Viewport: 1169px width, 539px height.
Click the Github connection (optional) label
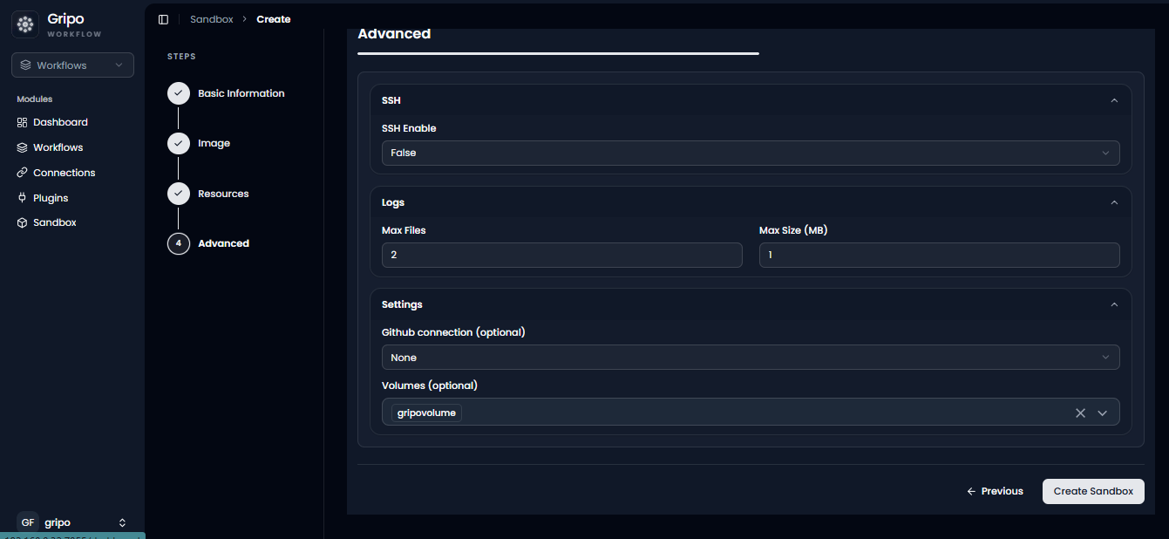(x=453, y=332)
